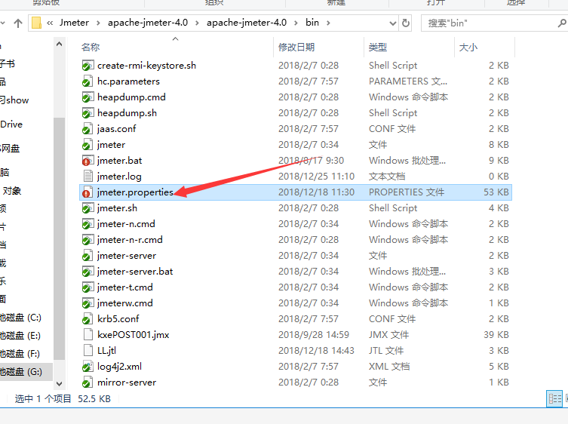The width and height of the screenshot is (568, 424).
Task: Click navigation pane scroll up arrow
Action: (x=60, y=45)
